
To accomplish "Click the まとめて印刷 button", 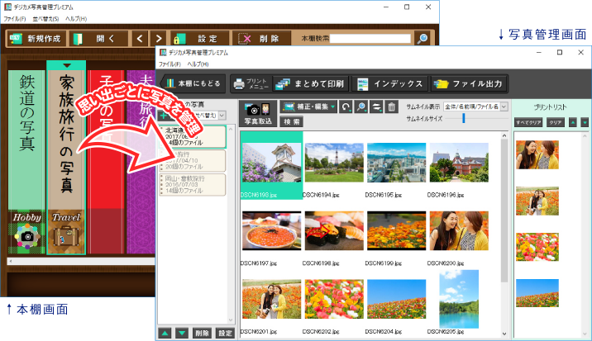I will [310, 83].
